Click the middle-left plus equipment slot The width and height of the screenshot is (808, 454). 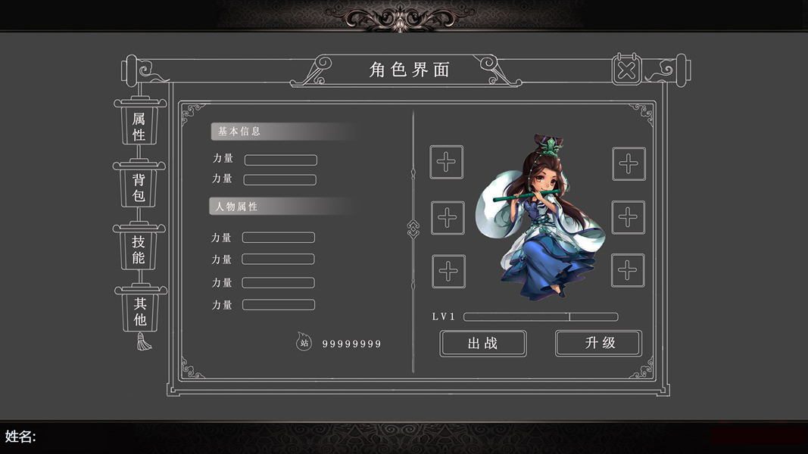click(448, 218)
